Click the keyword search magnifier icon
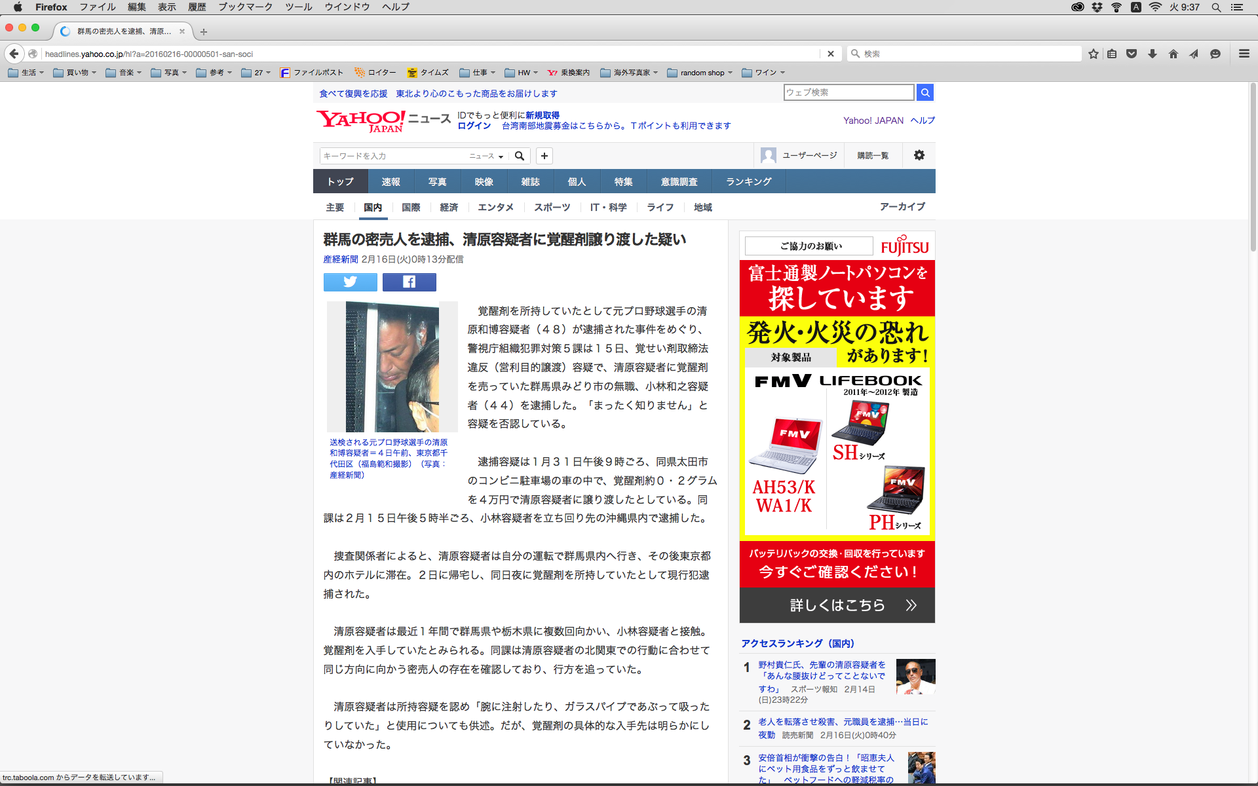The image size is (1258, 786). pos(520,156)
